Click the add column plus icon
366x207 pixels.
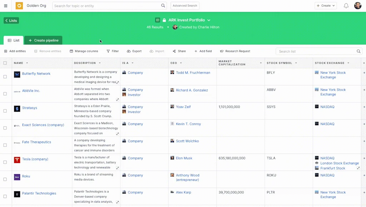pyautogui.click(x=364, y=63)
